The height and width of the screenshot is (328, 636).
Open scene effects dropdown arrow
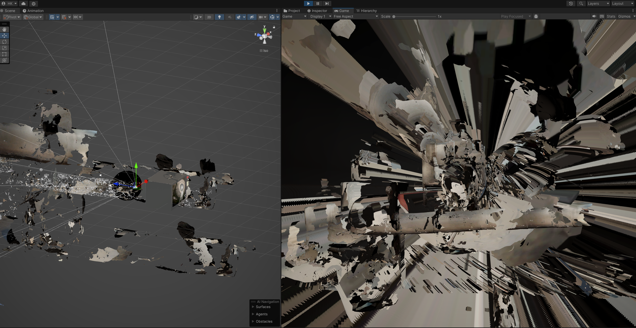click(x=244, y=17)
